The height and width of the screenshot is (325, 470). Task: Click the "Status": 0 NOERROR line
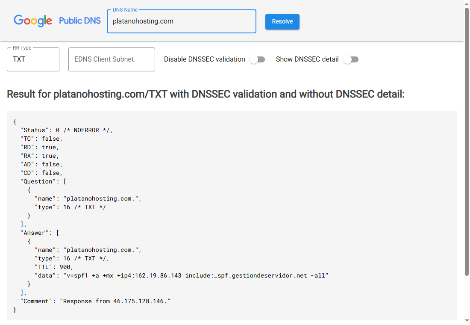(x=67, y=130)
